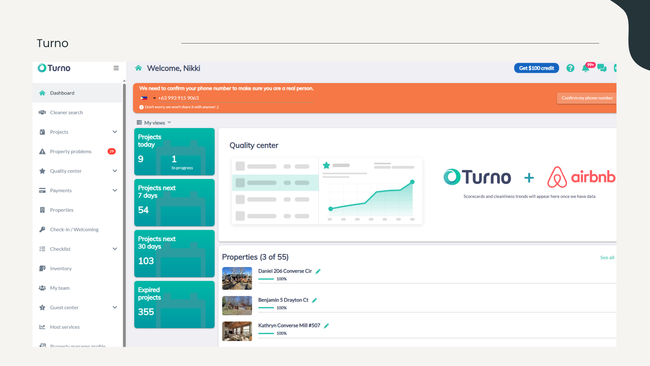
Task: Click the home icon beside Welcome, Nikki
Action: point(138,68)
